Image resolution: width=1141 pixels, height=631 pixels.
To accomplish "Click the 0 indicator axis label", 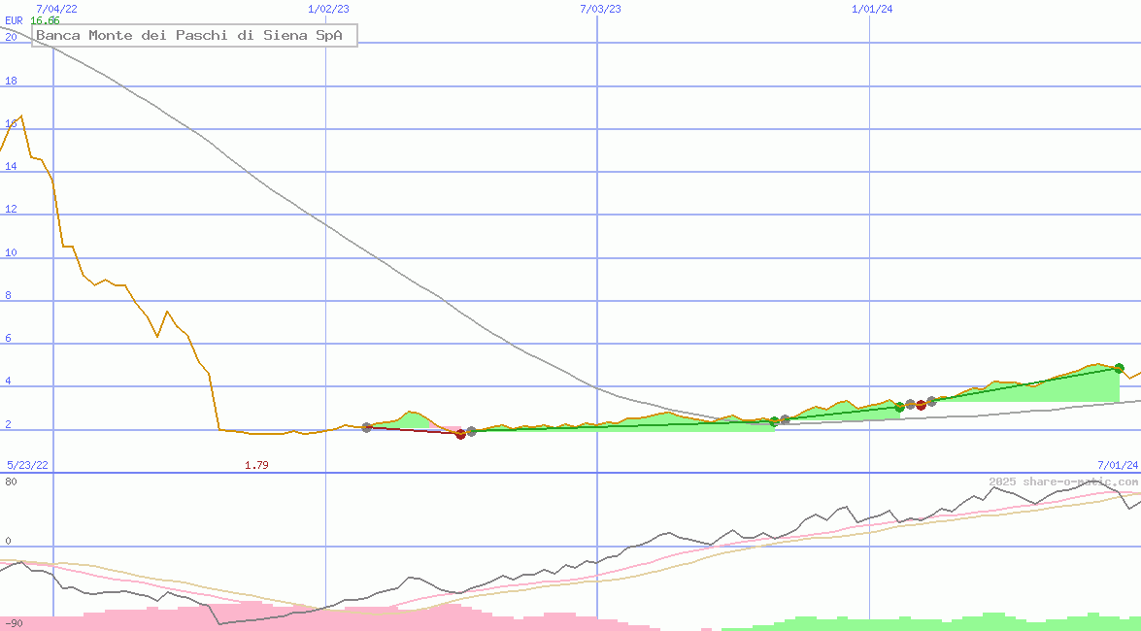I will point(8,542).
